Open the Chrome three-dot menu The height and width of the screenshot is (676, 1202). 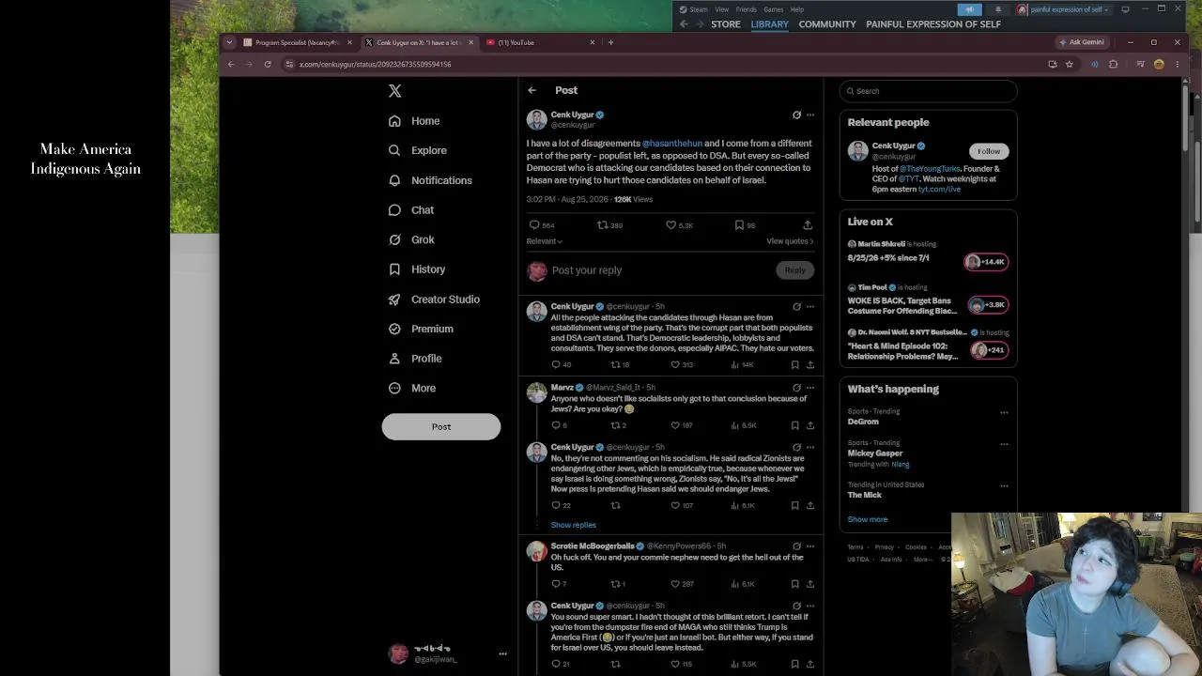[x=1177, y=64]
